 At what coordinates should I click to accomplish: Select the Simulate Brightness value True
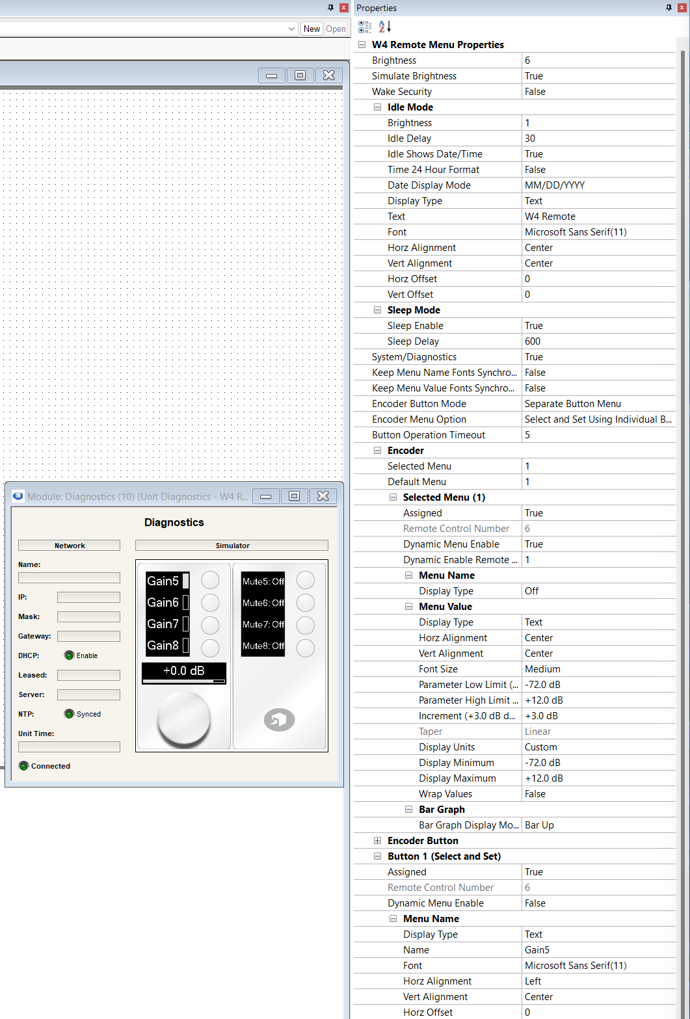(x=598, y=76)
